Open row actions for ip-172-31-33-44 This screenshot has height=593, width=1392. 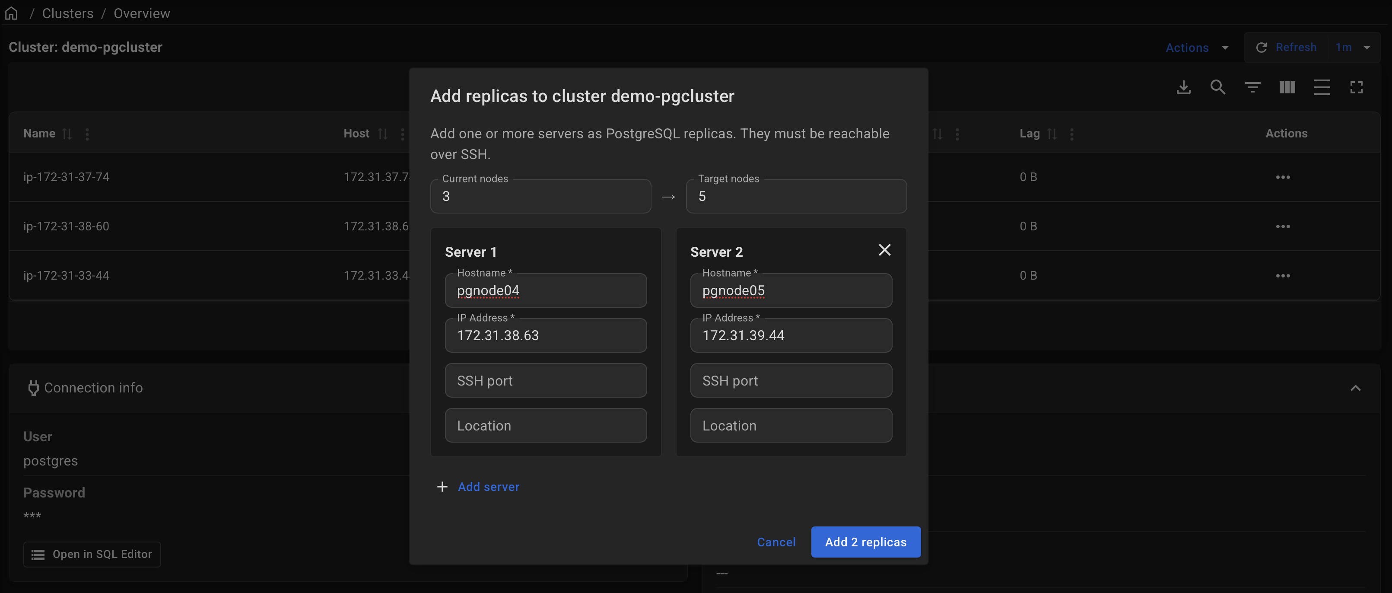[1283, 276]
